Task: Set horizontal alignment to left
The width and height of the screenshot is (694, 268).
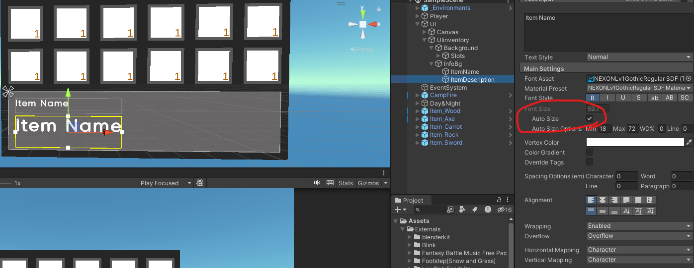Action: (x=591, y=200)
